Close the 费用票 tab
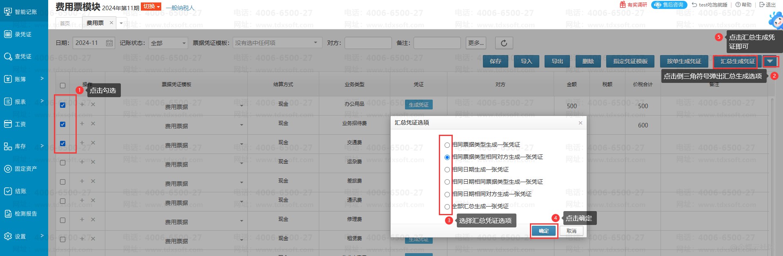This screenshot has width=783, height=256. pos(111,23)
